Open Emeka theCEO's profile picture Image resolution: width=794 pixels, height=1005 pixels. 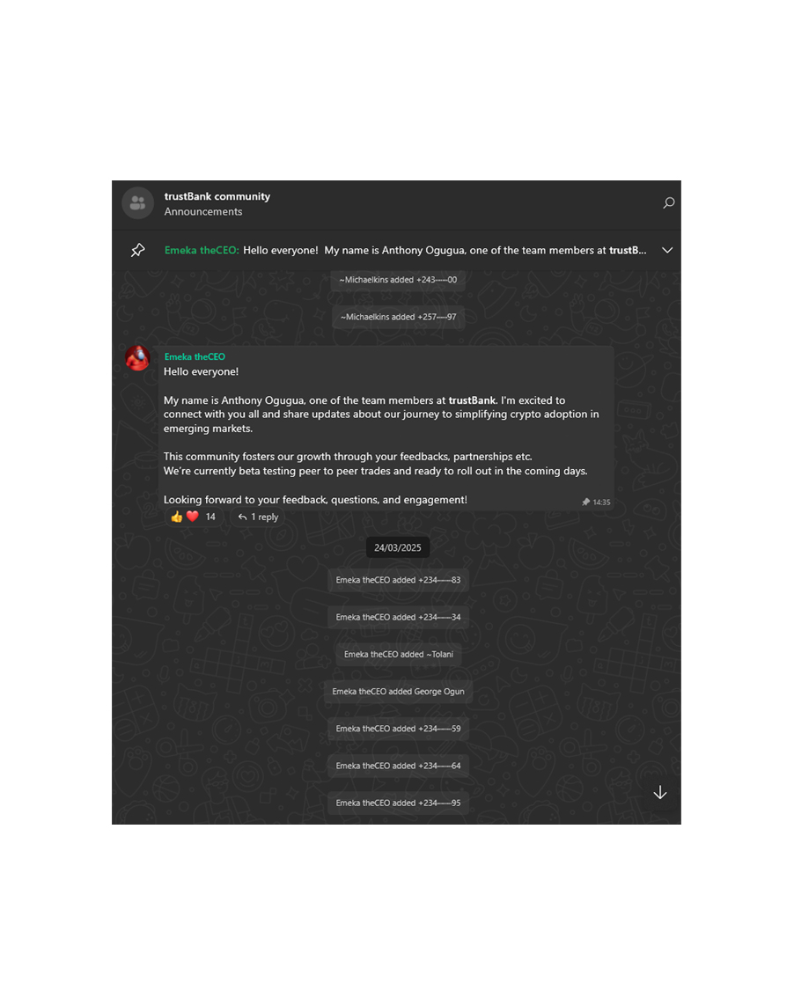(x=137, y=358)
